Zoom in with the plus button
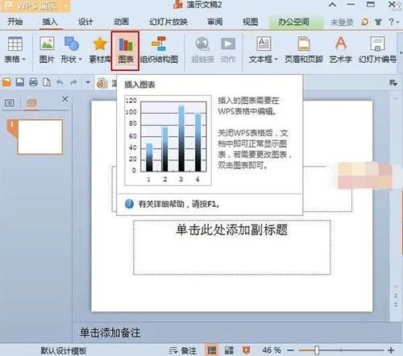 (391, 350)
